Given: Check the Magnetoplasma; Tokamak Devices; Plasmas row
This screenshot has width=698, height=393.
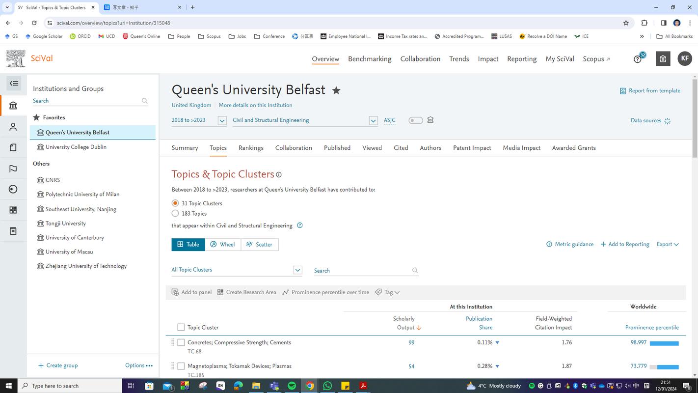Looking at the screenshot, I should tap(181, 366).
